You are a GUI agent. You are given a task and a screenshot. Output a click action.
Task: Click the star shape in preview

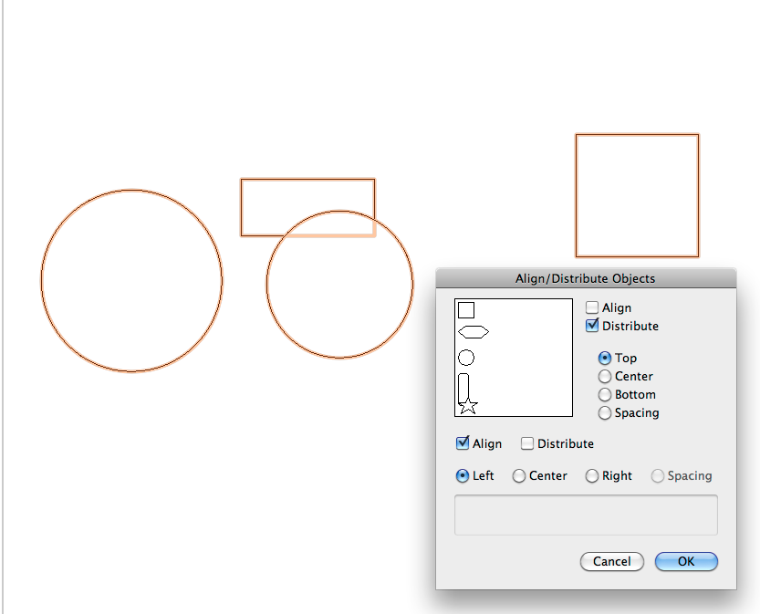[x=468, y=407]
